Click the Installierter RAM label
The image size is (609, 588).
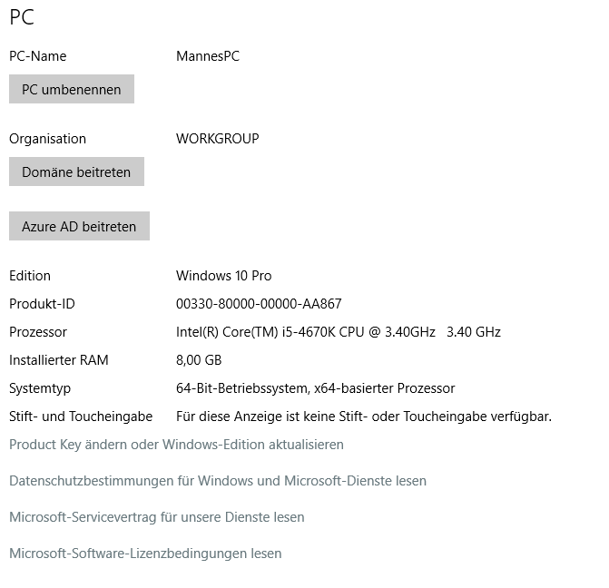[x=58, y=360]
